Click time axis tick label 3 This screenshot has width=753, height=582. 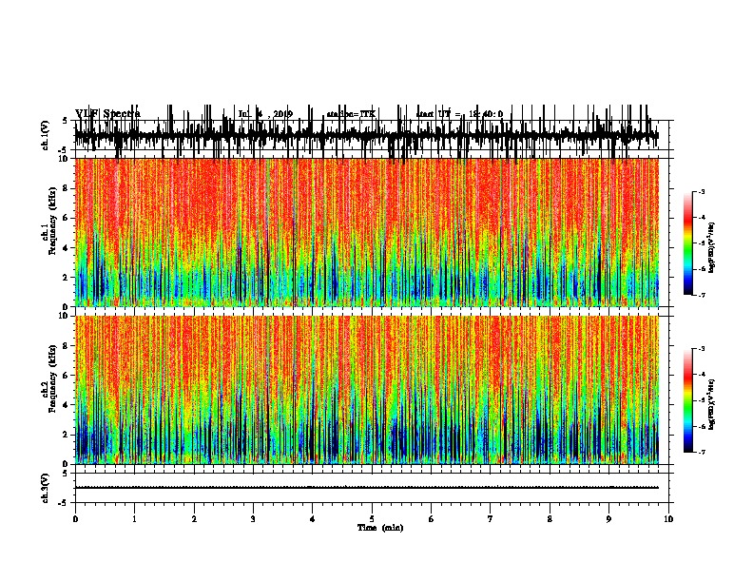[253, 519]
